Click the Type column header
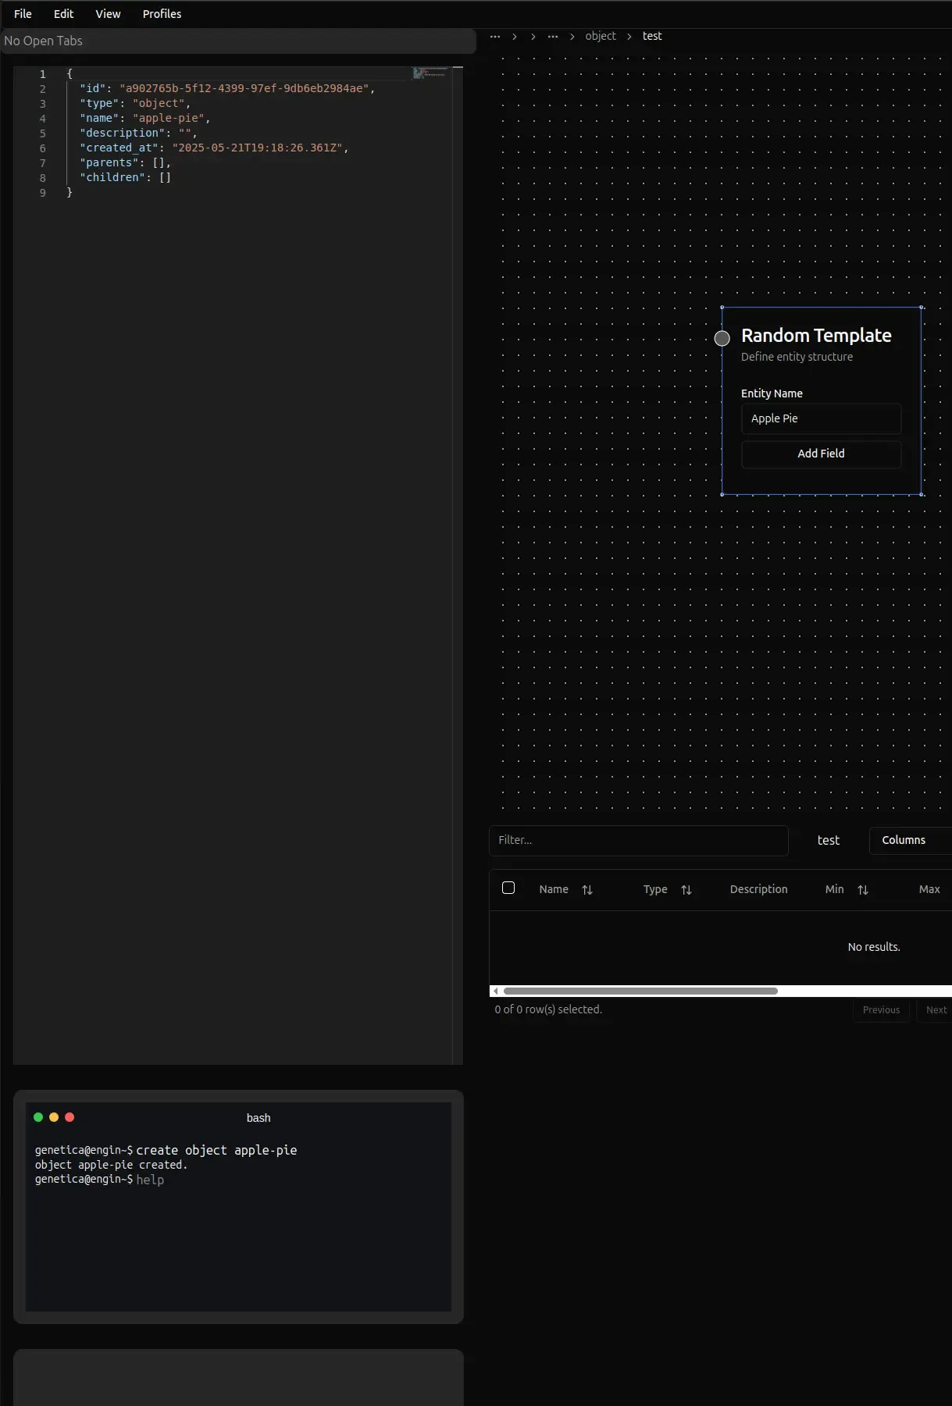Image resolution: width=952 pixels, height=1406 pixels. (655, 889)
